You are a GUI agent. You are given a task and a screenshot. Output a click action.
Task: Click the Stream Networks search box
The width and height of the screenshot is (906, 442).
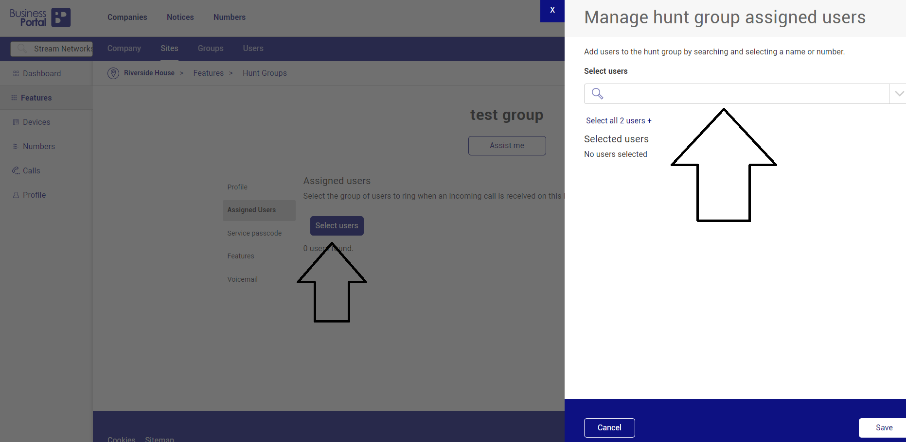pyautogui.click(x=52, y=49)
